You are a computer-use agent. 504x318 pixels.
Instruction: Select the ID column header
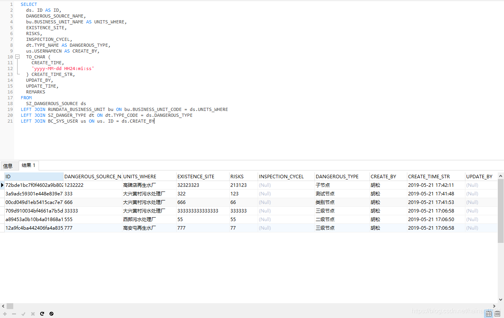(x=34, y=176)
